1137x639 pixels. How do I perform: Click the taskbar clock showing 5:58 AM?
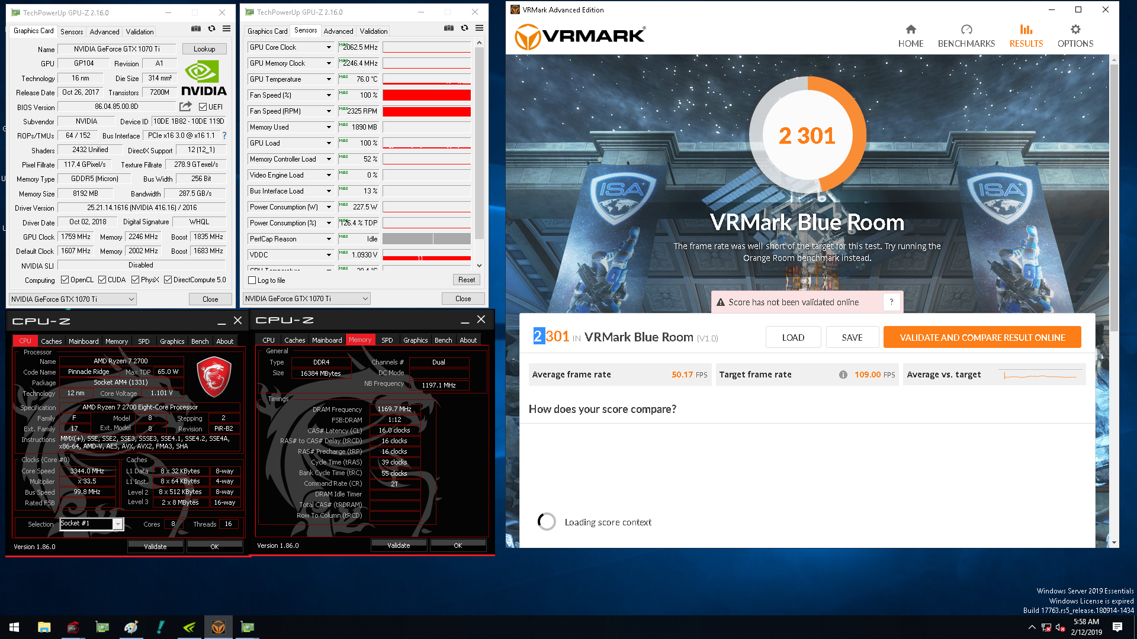click(x=1086, y=627)
